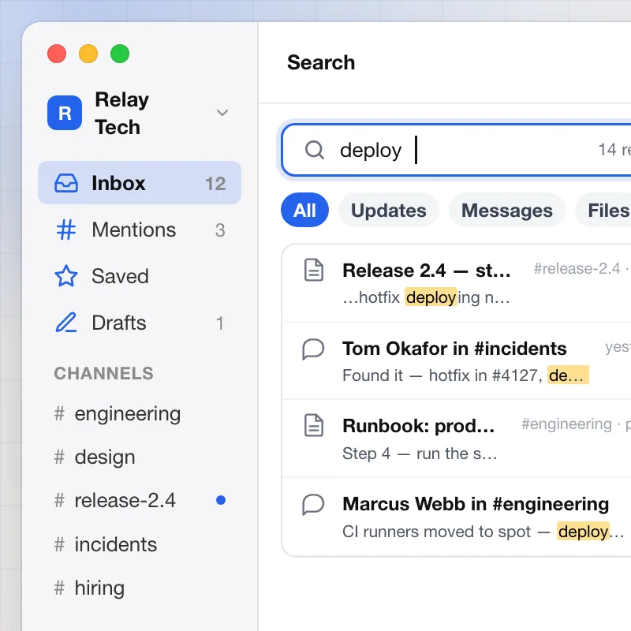Screen dimensions: 631x631
Task: Click highlighted deploy in Release 2.4 snippet
Action: click(x=431, y=297)
